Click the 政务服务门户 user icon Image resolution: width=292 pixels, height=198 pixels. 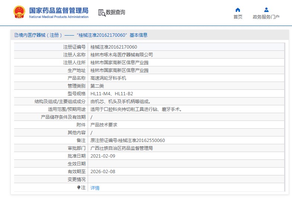[266, 10]
